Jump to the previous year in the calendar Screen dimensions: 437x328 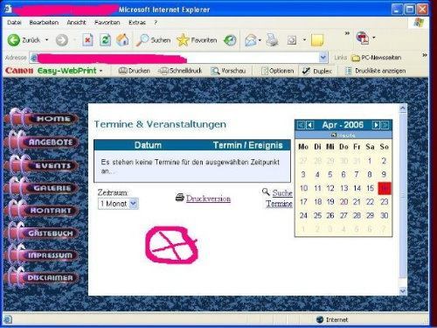pos(302,125)
